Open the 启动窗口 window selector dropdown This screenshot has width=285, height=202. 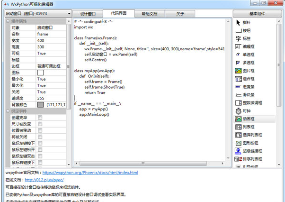68,14
